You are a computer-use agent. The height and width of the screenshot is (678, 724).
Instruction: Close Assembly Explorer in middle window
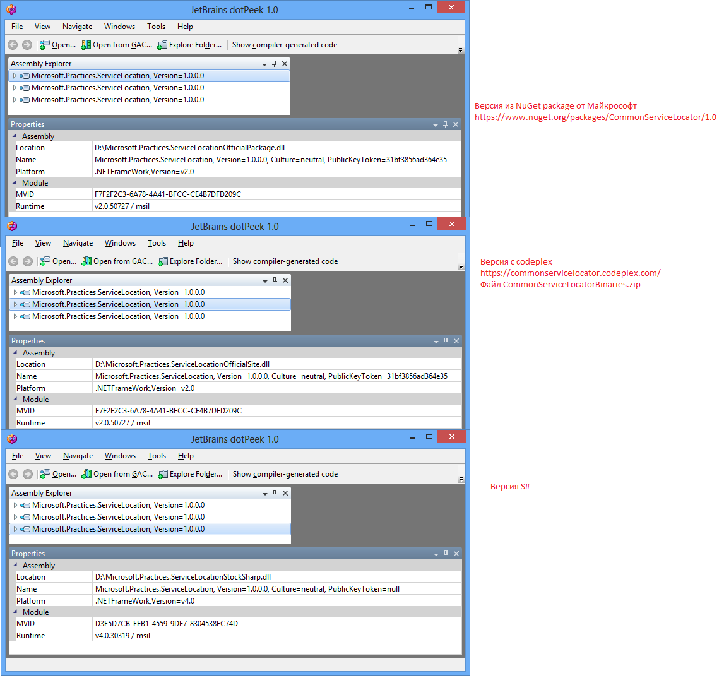285,280
